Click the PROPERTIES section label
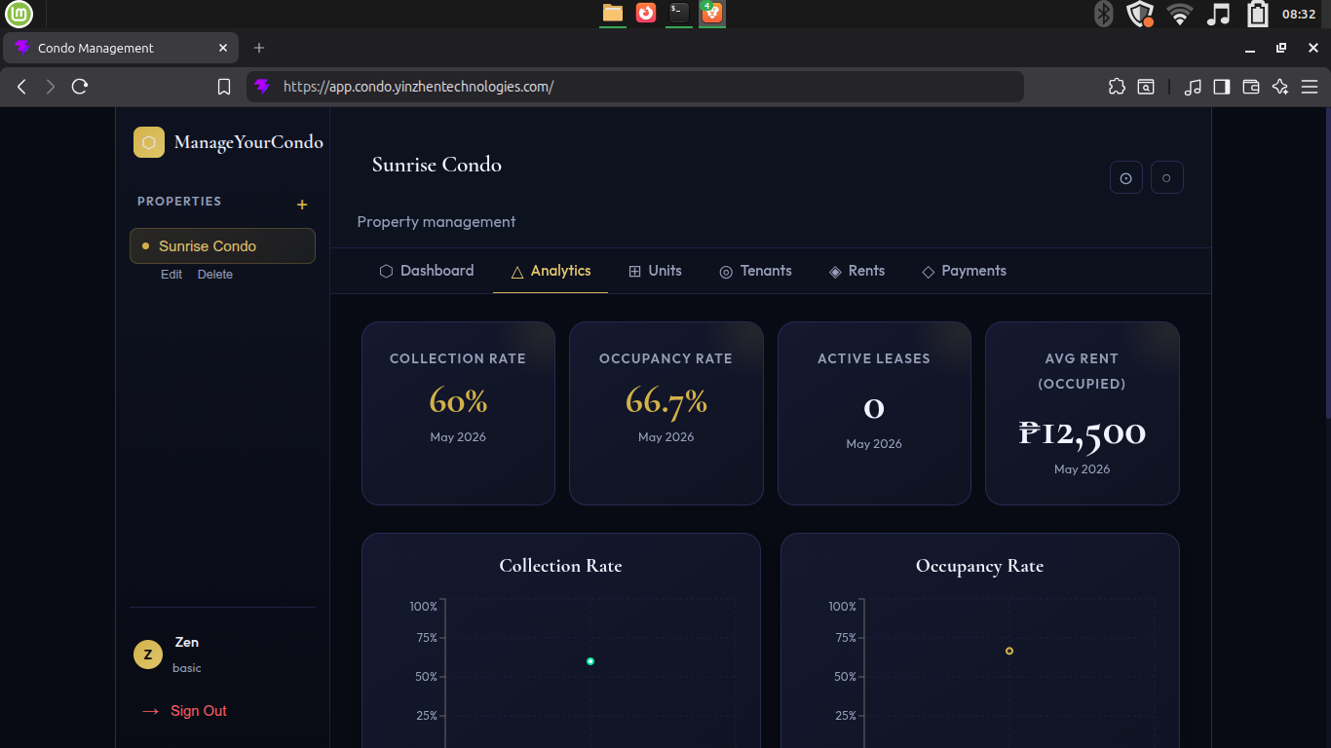This screenshot has height=748, width=1331. 179,202
